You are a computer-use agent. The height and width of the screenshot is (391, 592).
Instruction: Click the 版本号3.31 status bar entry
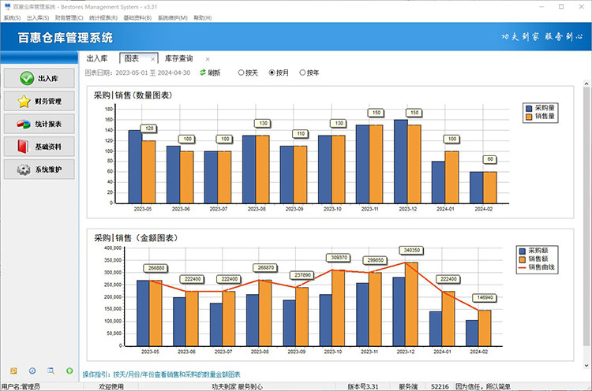point(363,386)
